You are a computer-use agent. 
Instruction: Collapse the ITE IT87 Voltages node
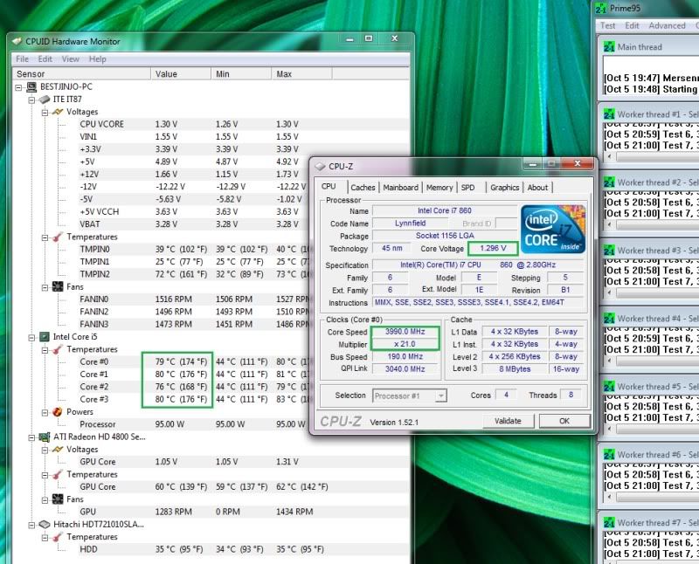tap(45, 112)
